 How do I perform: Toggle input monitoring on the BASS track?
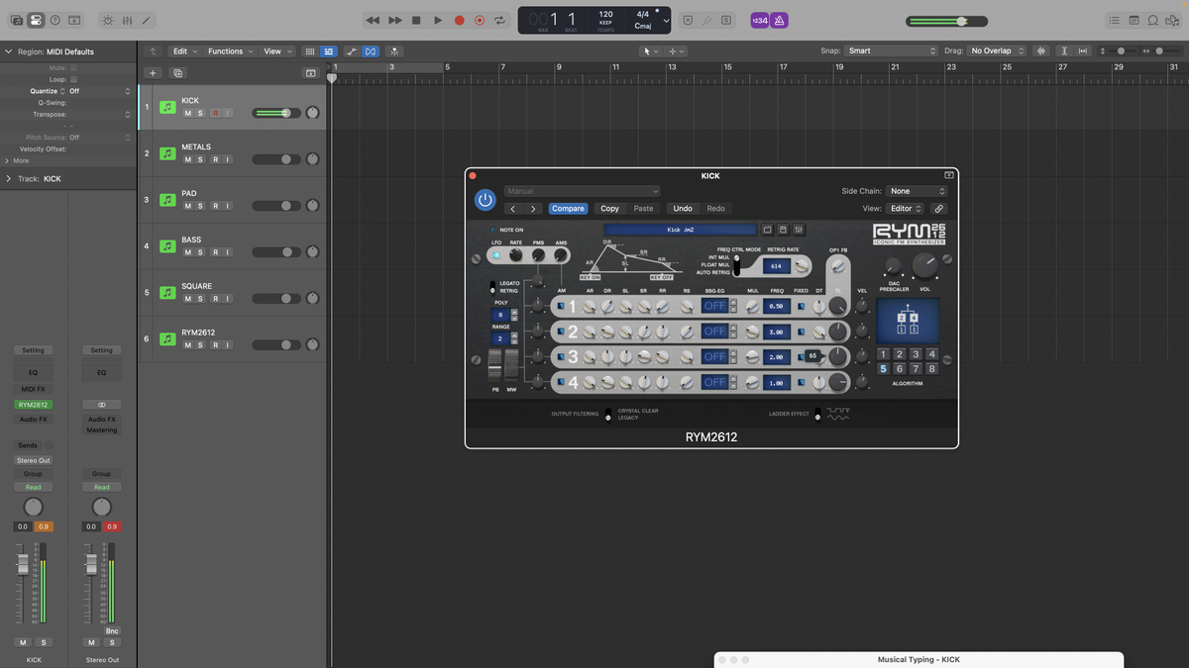pos(227,252)
